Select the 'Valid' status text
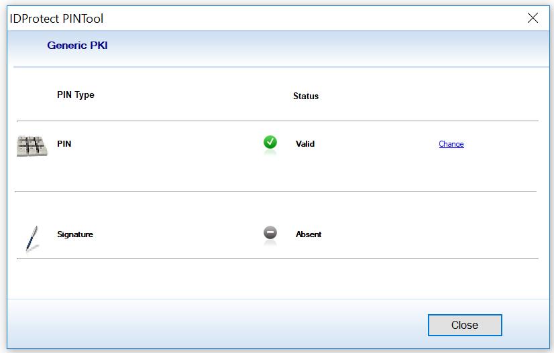This screenshot has height=353, width=554. (305, 143)
